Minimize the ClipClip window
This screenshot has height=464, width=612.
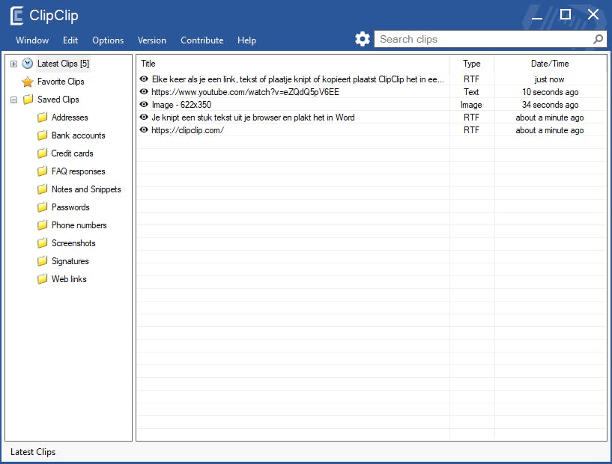(x=537, y=18)
